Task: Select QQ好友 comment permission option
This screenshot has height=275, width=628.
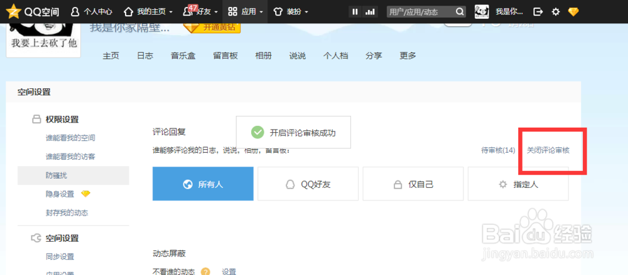Action: [x=308, y=184]
